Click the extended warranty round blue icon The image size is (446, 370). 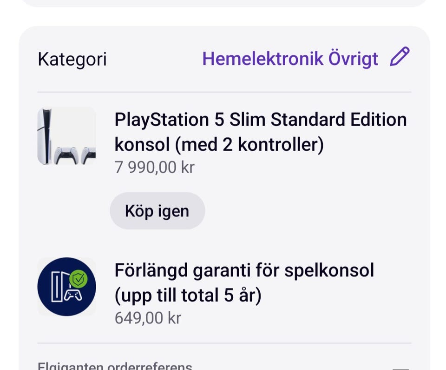click(66, 287)
